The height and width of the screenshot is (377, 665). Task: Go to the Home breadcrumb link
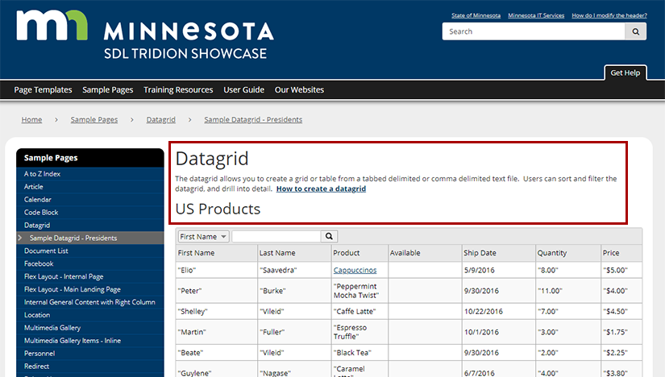31,119
